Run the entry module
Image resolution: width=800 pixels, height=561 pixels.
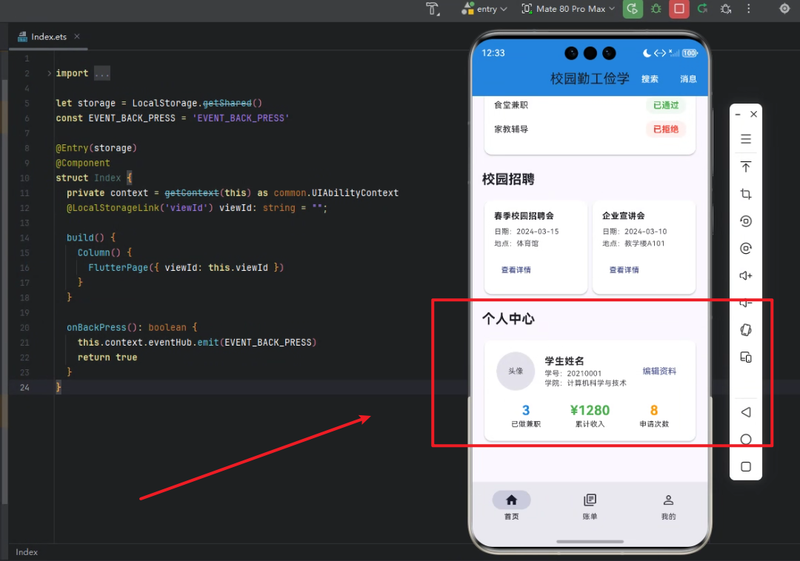tap(633, 9)
